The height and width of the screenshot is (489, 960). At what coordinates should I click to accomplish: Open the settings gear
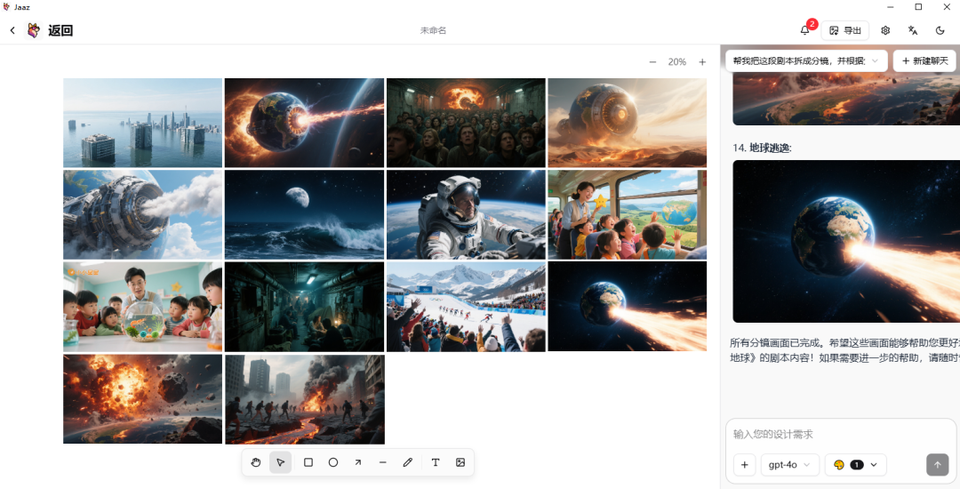885,30
